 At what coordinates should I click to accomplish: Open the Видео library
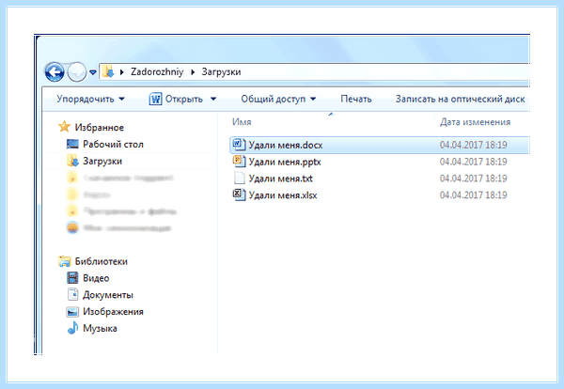tap(96, 278)
